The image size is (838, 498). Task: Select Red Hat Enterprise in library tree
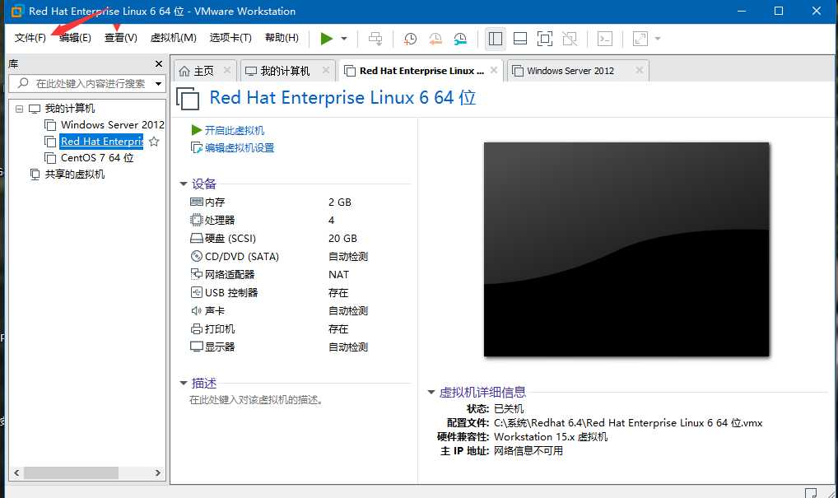point(101,142)
